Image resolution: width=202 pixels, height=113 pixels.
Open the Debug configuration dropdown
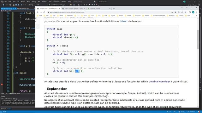(x=32, y=5)
